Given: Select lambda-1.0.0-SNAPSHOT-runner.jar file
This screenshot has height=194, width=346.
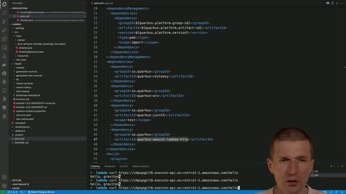Looking at the screenshot, I should coord(36,103).
